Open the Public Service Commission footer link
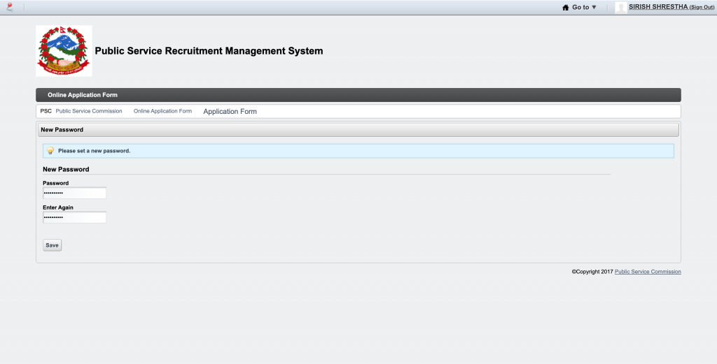 (x=647, y=272)
